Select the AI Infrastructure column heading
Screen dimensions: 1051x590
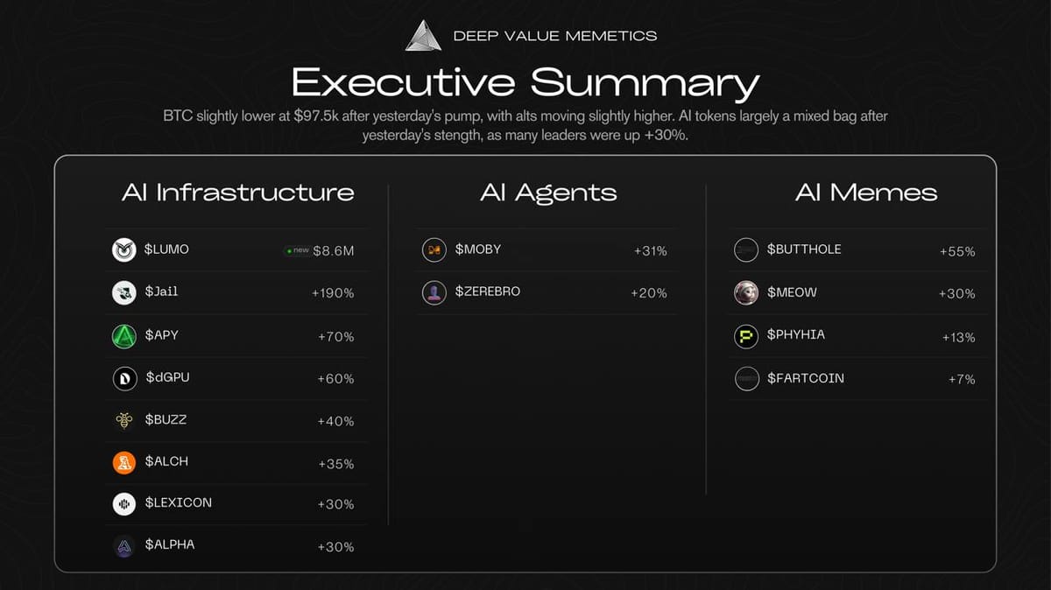tap(237, 193)
